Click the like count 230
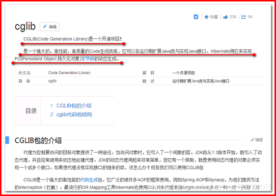The width and height of the screenshot is (276, 196). click(x=233, y=17)
